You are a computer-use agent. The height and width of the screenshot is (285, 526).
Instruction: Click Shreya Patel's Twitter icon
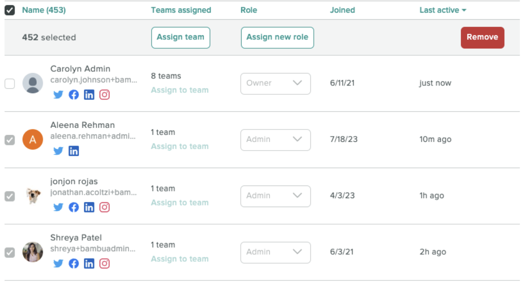(x=58, y=264)
